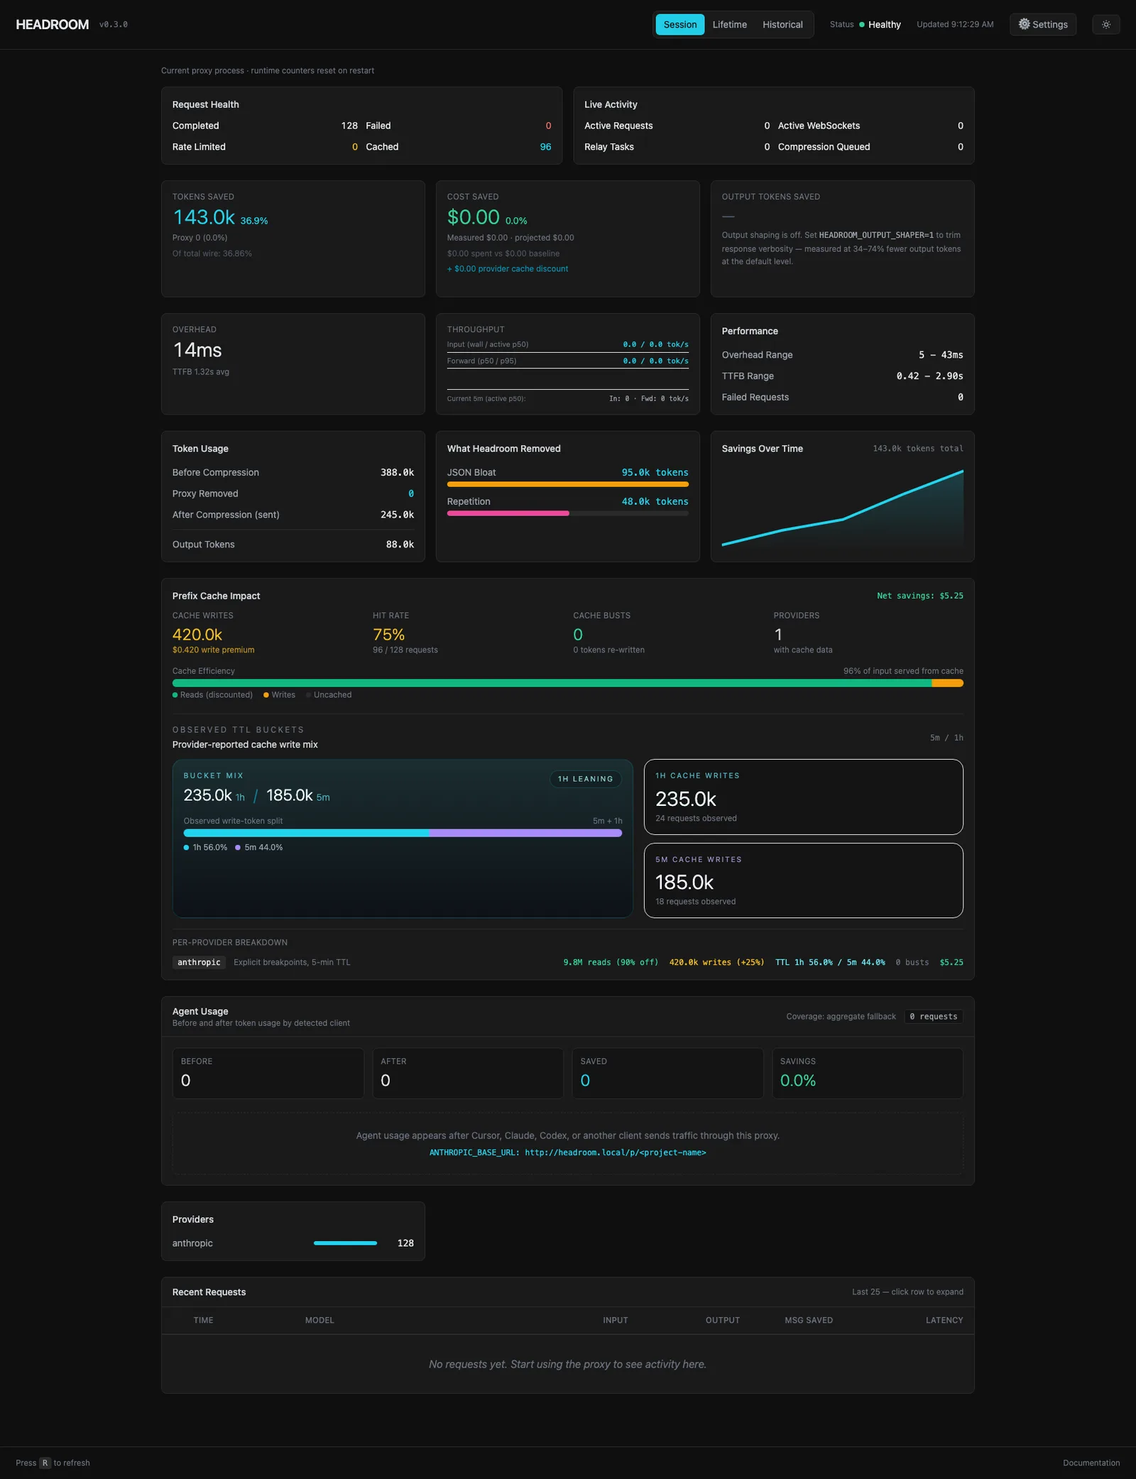Click the anthropic provider tag

pos(199,962)
